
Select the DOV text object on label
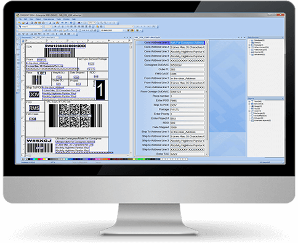[x=34, y=94]
